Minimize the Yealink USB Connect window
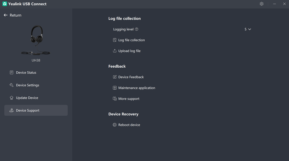 [x=274, y=4]
